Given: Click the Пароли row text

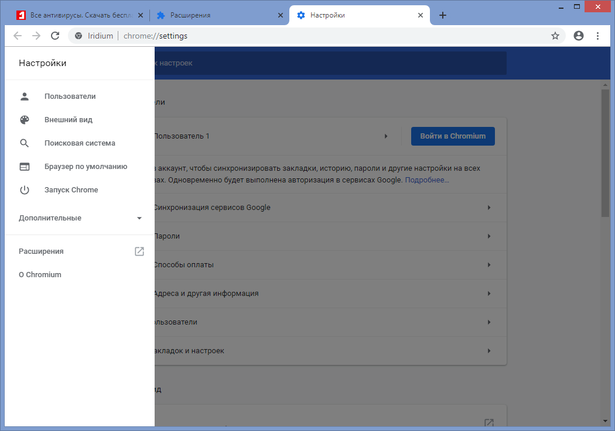Looking at the screenshot, I should (x=167, y=236).
